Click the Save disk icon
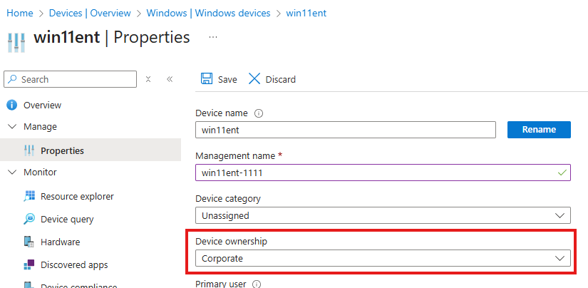This screenshot has height=288, width=588. pyautogui.click(x=207, y=79)
